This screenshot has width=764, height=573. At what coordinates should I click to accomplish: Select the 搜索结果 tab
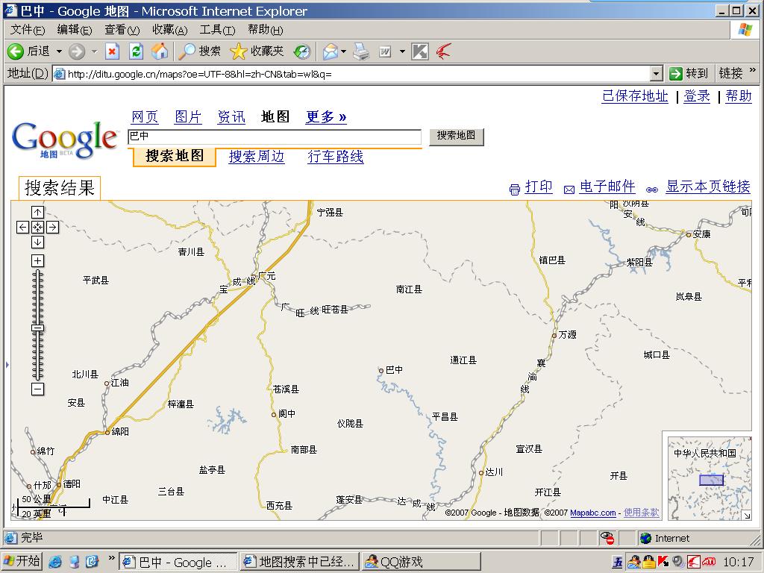(60, 188)
